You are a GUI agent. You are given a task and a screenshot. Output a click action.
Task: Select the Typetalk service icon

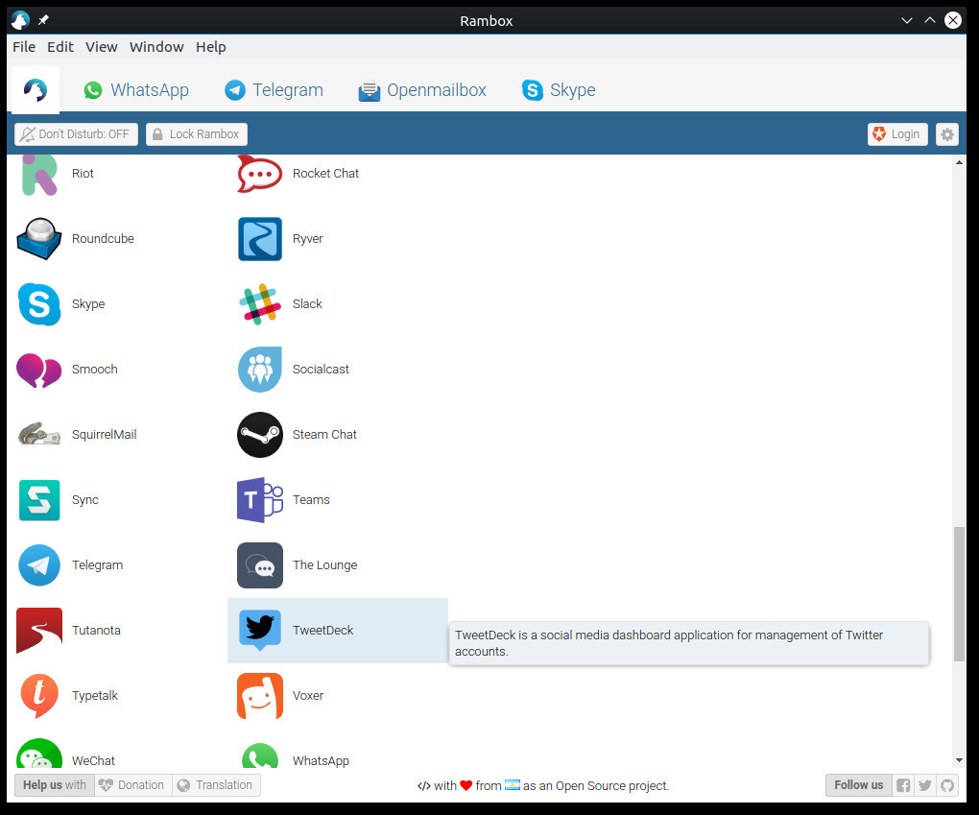pos(39,696)
